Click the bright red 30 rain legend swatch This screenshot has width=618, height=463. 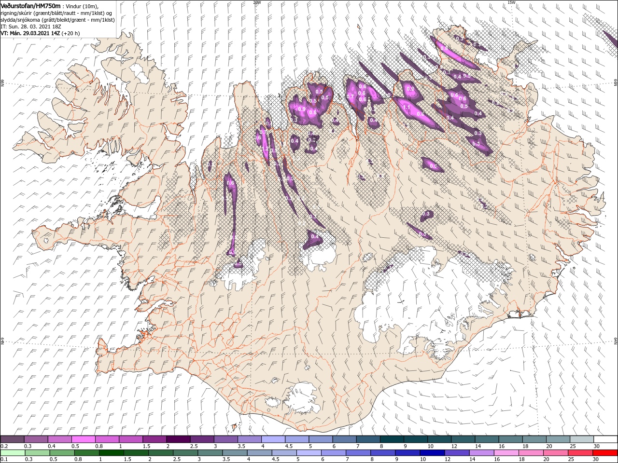605,453
